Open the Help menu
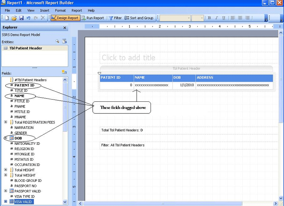The image size is (284, 206). pos(91,11)
